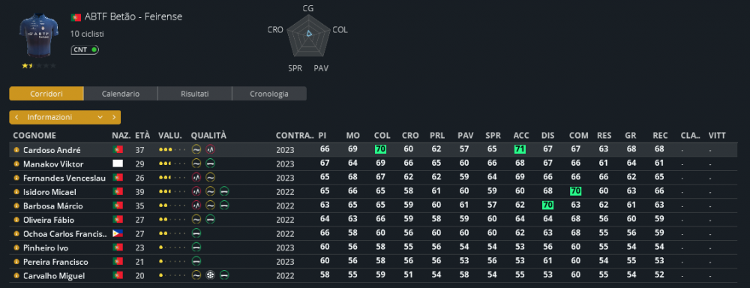Image resolution: width=750 pixels, height=288 pixels.
Task: Click the team star rating
Action: [39, 66]
